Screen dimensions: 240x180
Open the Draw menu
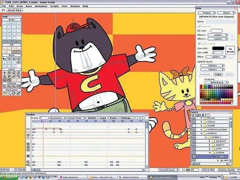click(20, 6)
